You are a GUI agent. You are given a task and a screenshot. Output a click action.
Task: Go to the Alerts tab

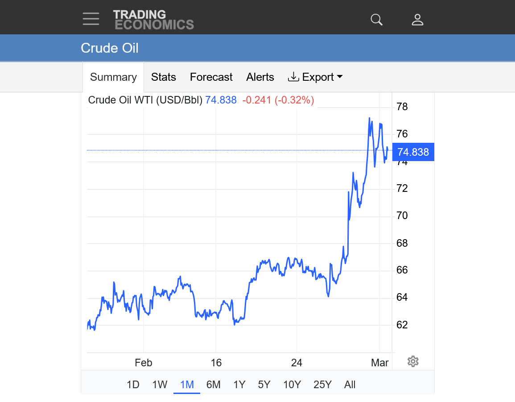coord(260,77)
